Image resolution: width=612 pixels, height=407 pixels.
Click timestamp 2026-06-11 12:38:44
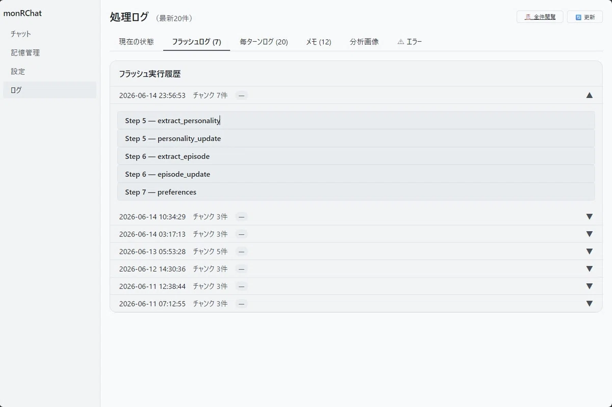click(x=152, y=286)
